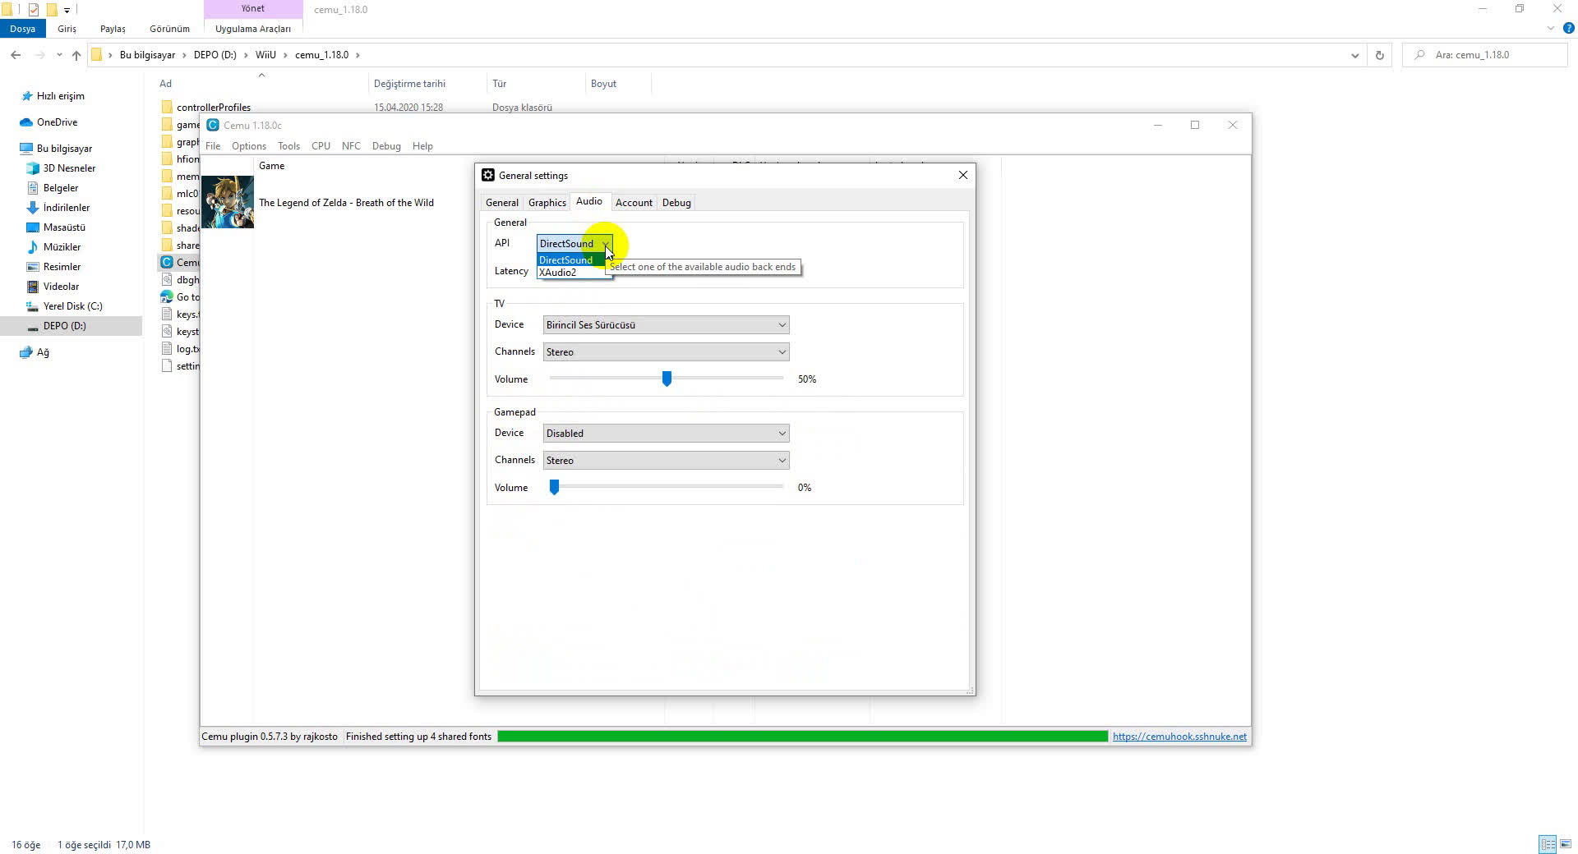Screen dimensions: 1578x854
Task: Select XAudio2 from the API dropdown list
Action: pos(559,273)
